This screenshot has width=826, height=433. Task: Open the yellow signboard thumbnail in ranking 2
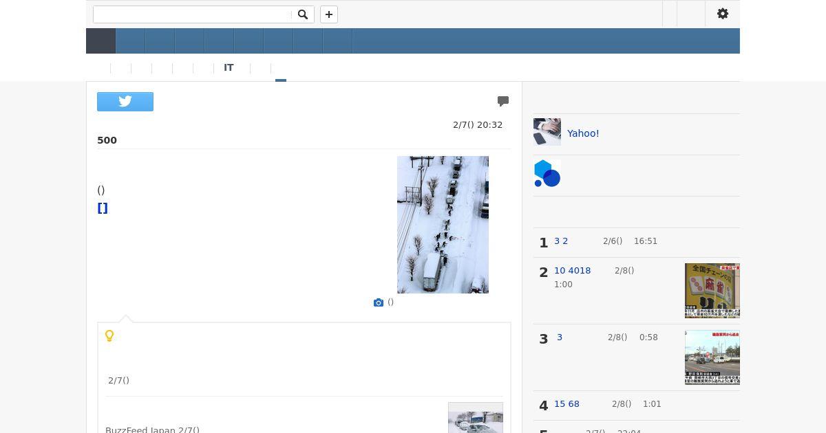[712, 291]
